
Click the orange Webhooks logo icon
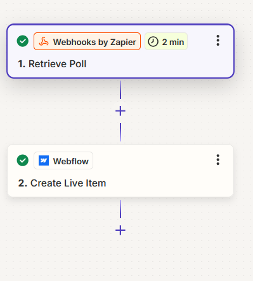(44, 41)
